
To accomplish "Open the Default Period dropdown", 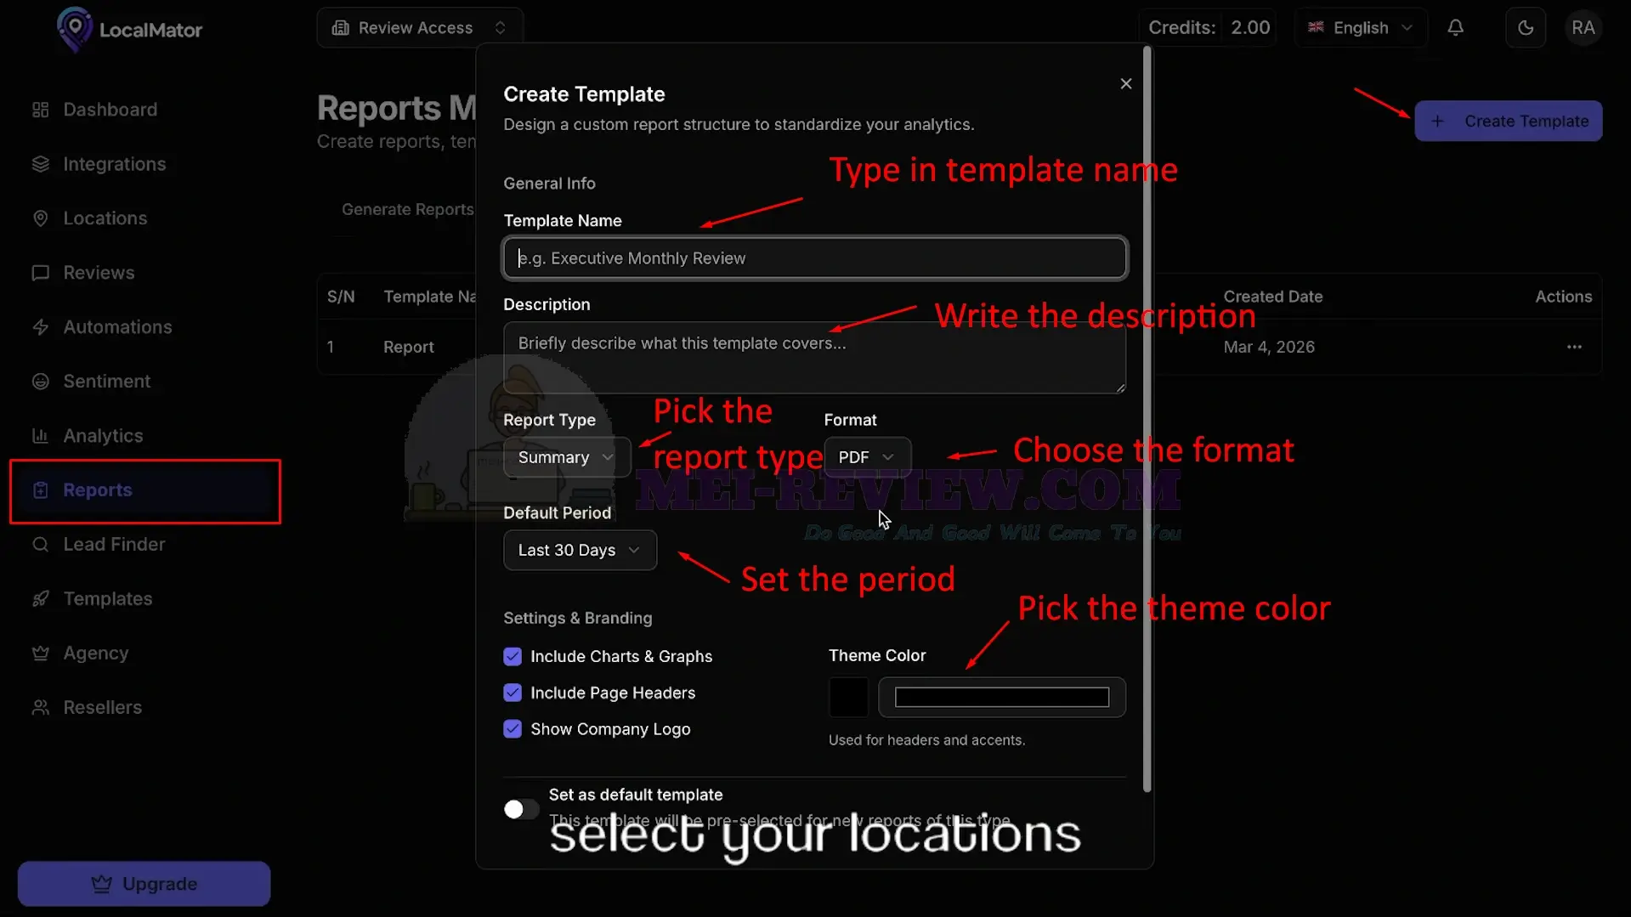I will point(580,550).
